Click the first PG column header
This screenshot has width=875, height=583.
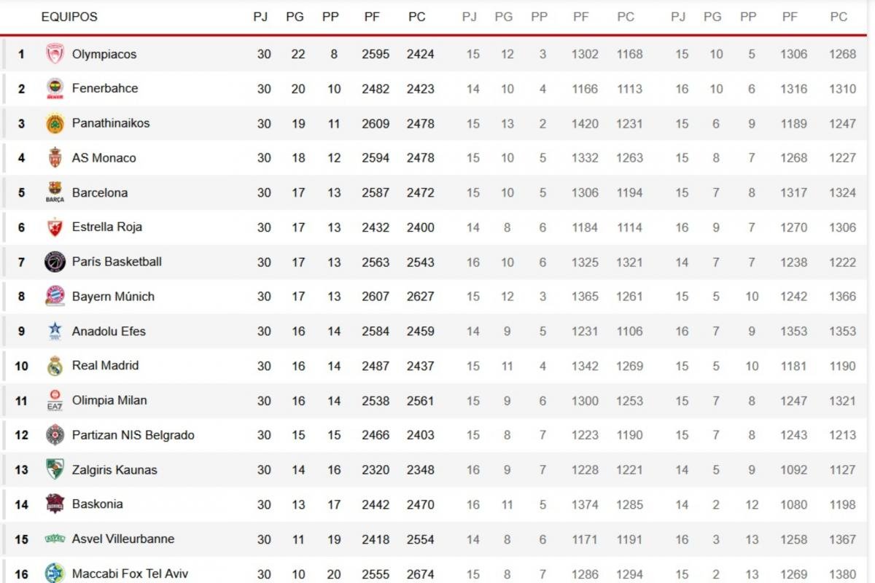(x=295, y=17)
